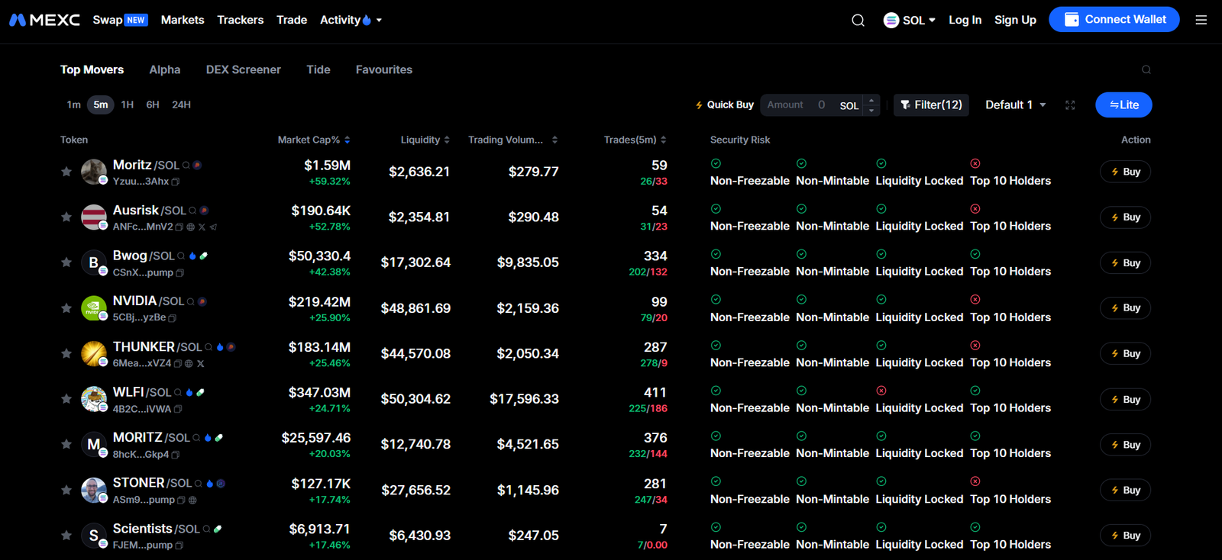
Task: Open the SOL network dropdown
Action: (909, 20)
